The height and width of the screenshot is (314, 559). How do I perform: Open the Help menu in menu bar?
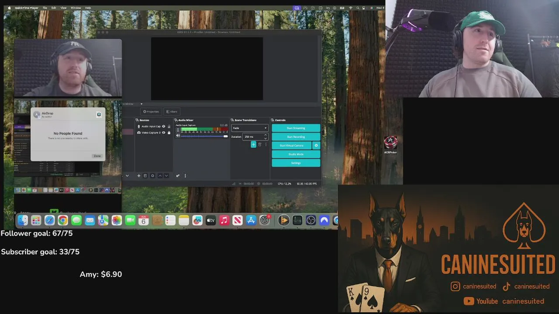click(x=88, y=8)
